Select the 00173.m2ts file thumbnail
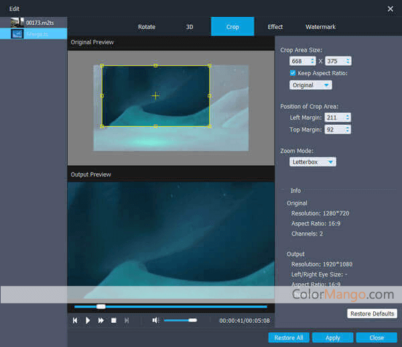 pyautogui.click(x=17, y=23)
